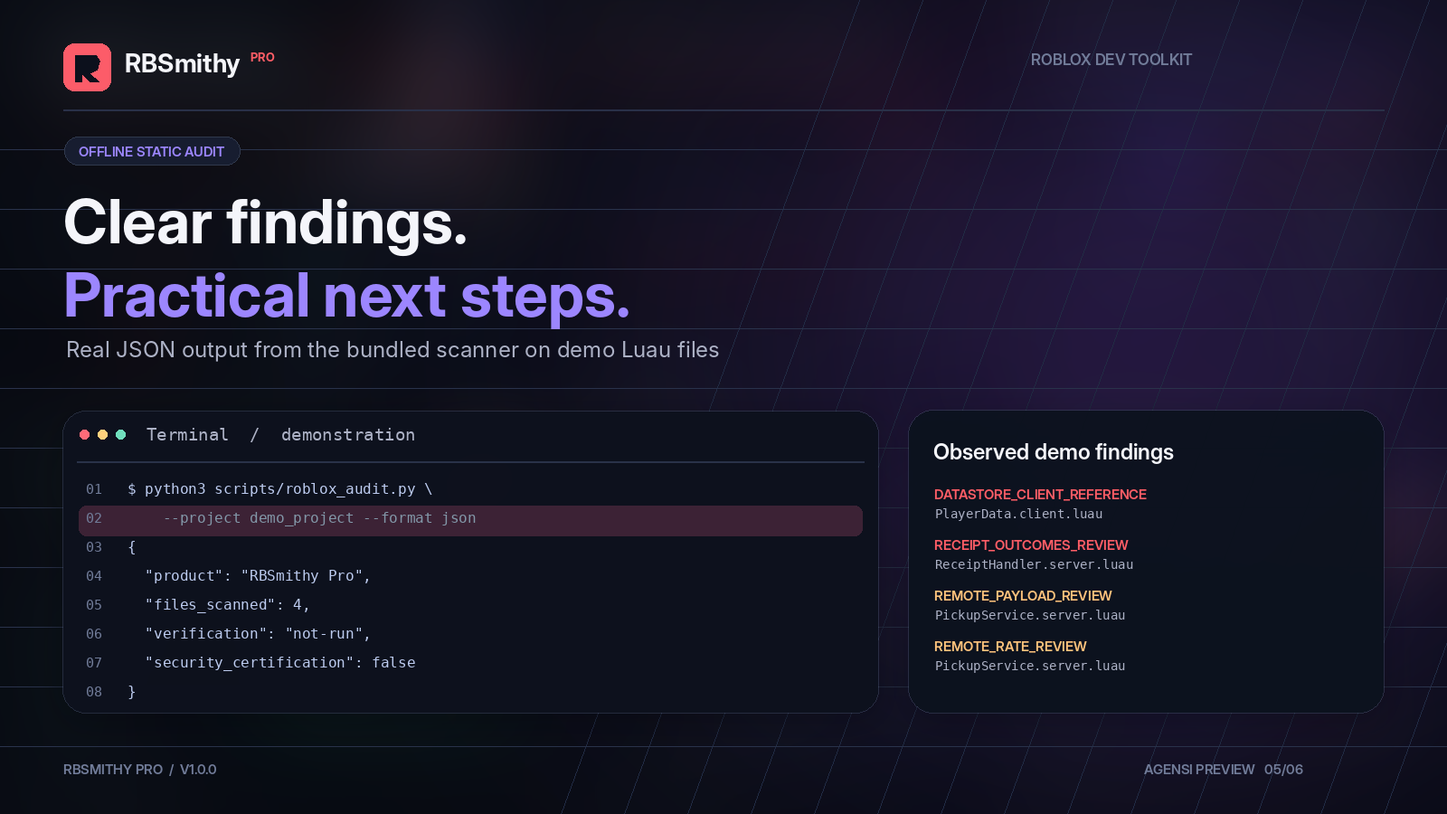Image resolution: width=1447 pixels, height=814 pixels.
Task: Select the RBSmithy brand name
Action: [182, 64]
